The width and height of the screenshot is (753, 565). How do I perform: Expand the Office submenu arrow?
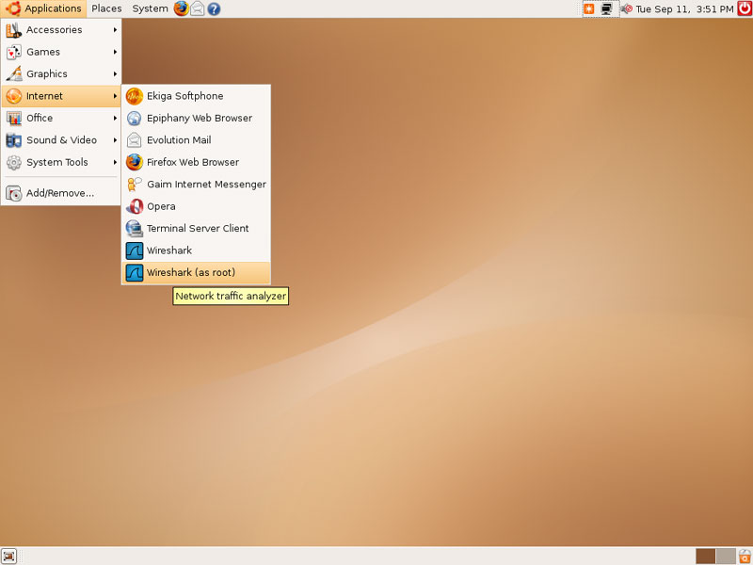pos(115,119)
